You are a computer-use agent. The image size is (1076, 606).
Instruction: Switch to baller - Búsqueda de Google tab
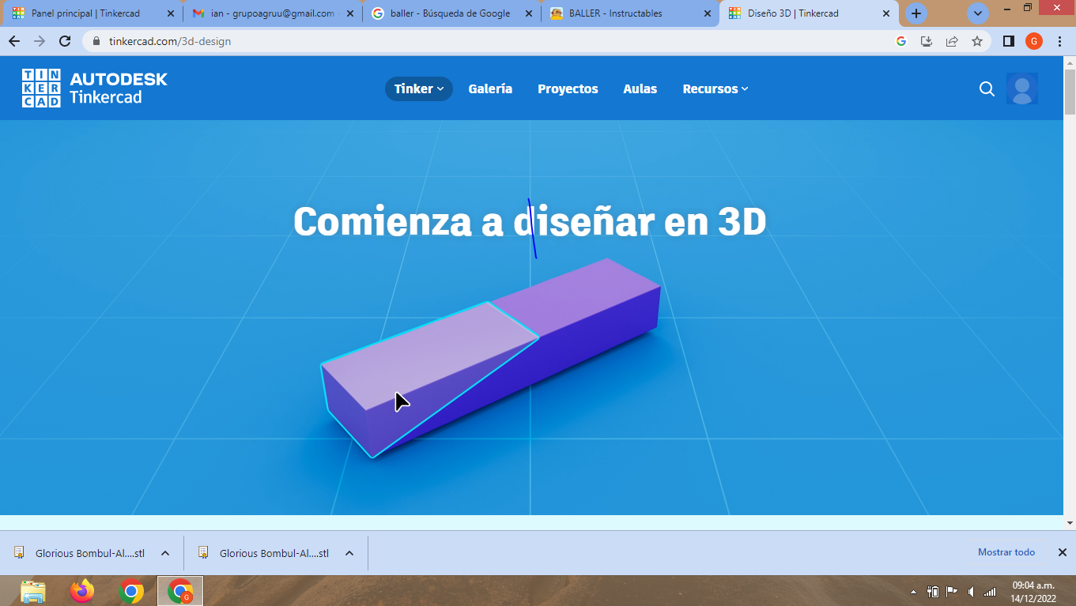tap(451, 13)
